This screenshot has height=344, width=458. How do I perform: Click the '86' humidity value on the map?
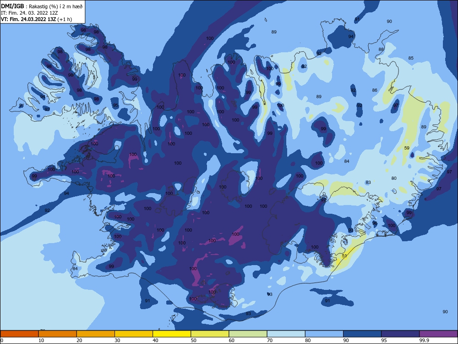(375, 90)
